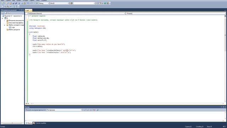The image size is (227, 128).
Task: Close the 1.cpp editor tab
Action: [31, 10]
